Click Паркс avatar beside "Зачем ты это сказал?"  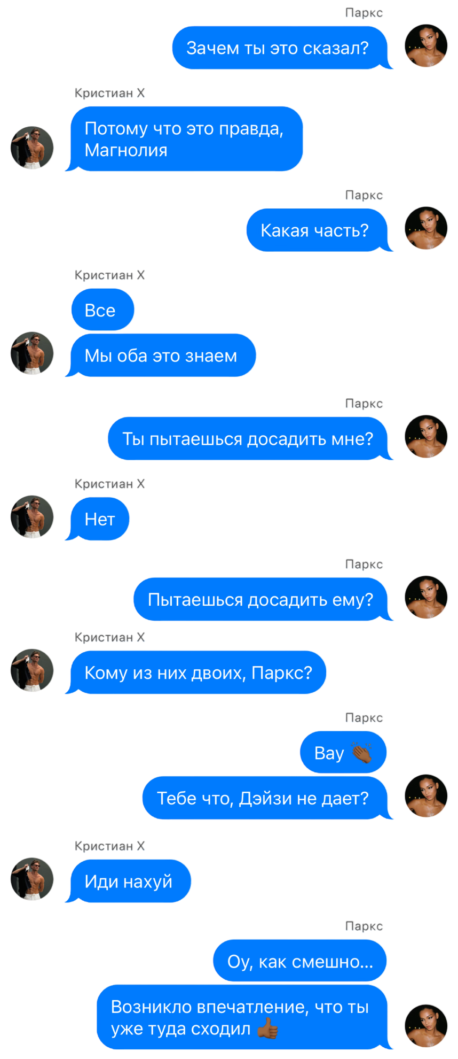tap(425, 45)
